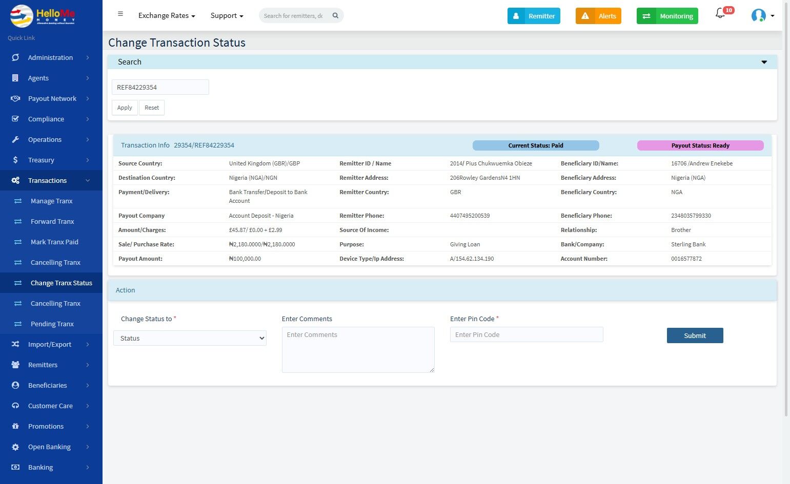790x484 pixels.
Task: Click the Submit button
Action: pyautogui.click(x=695, y=335)
